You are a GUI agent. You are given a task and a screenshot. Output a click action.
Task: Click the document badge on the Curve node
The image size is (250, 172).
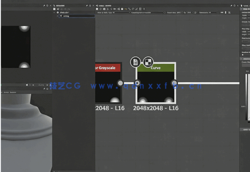click(135, 62)
